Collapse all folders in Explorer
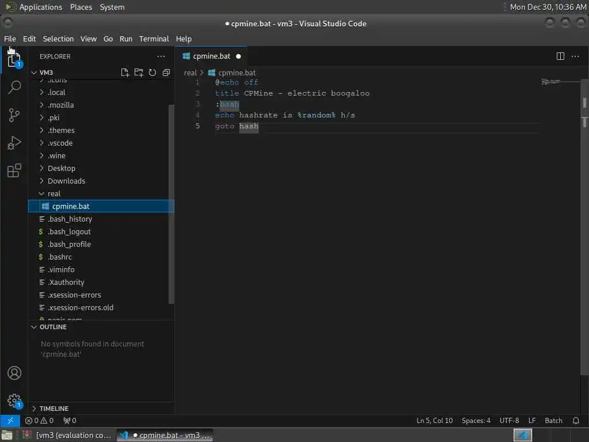The height and width of the screenshot is (442, 589). [166, 73]
